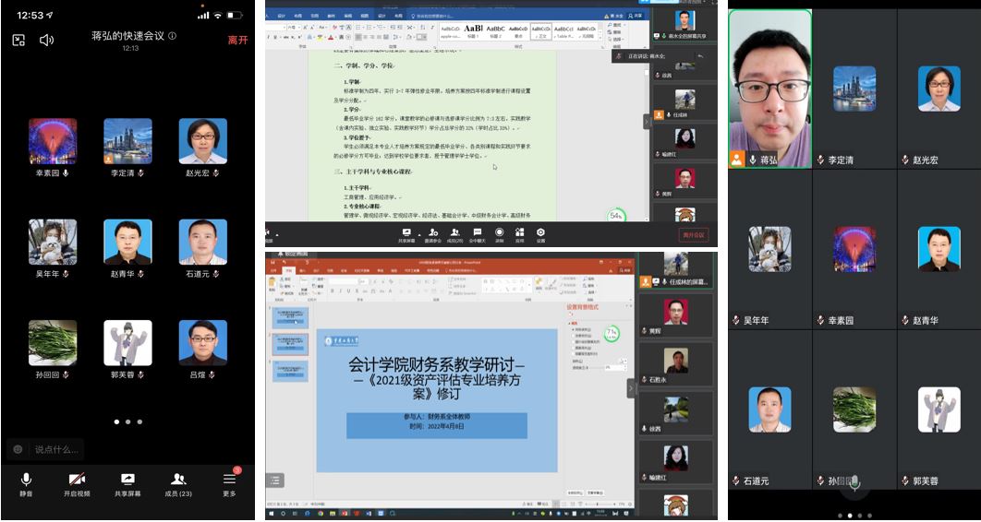Tap the 静音 microphone icon on phone

click(26, 483)
